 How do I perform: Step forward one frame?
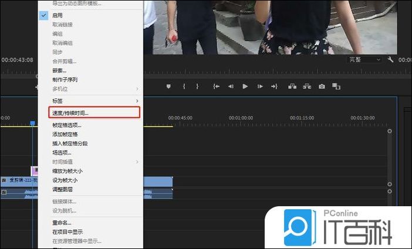(x=259, y=86)
